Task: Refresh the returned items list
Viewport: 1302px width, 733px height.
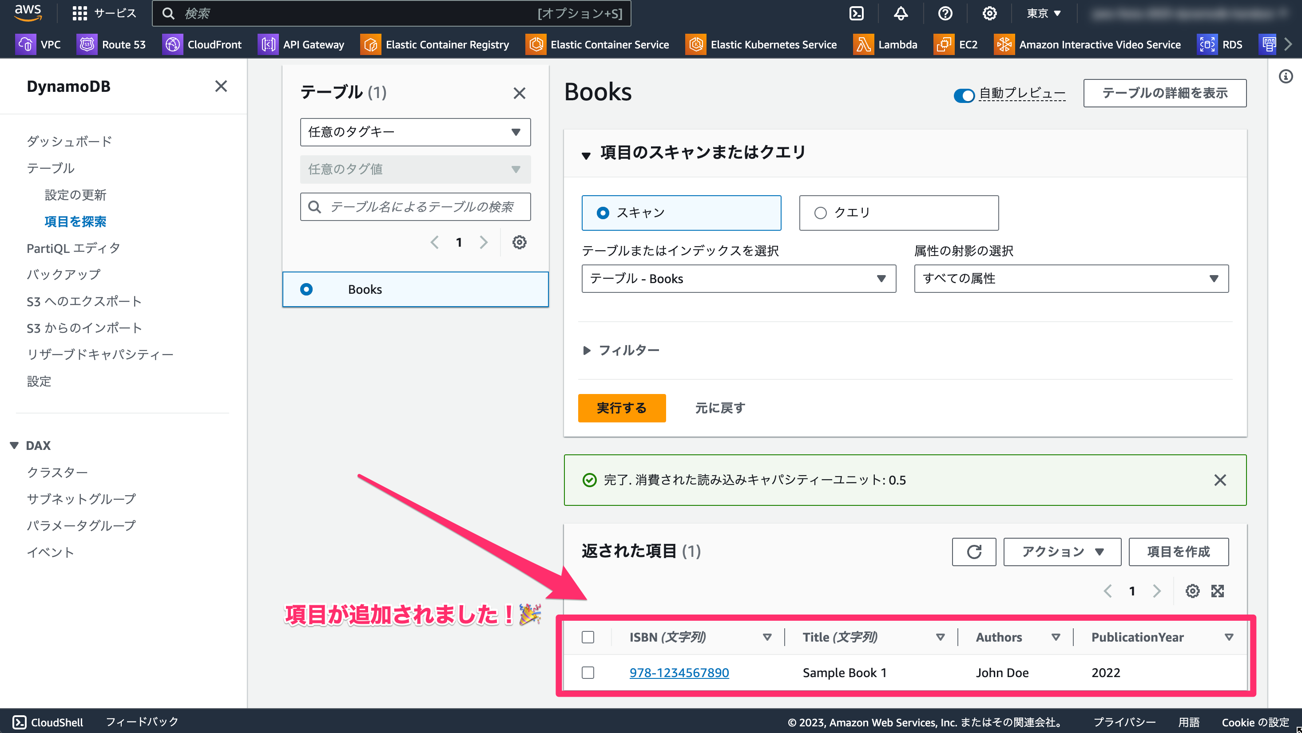Action: tap(974, 552)
